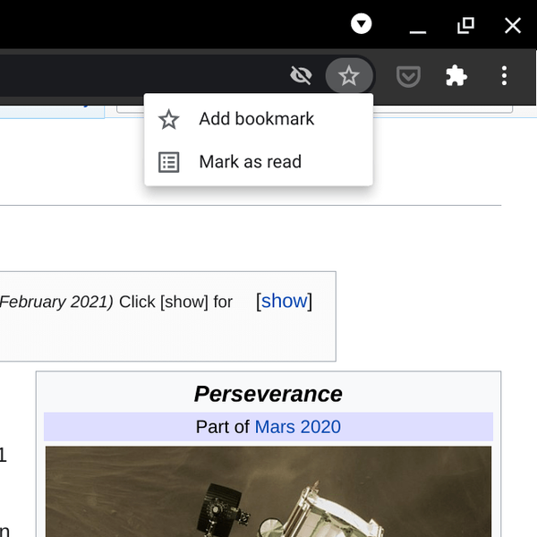Open the browser three-dot menu
This screenshot has width=537, height=537.
(x=505, y=76)
